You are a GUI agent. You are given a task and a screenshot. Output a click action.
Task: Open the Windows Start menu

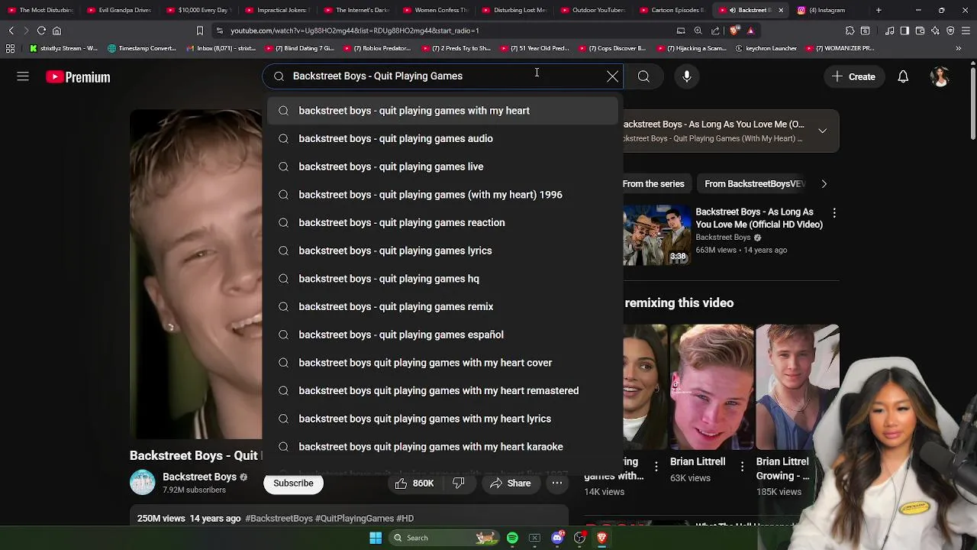click(x=376, y=538)
